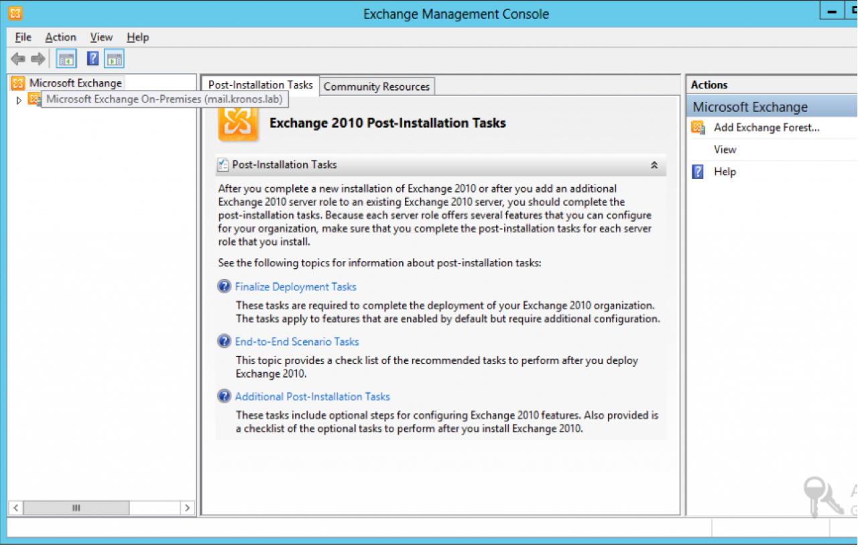Click the Exchange On-Premises server icon
The image size is (858, 548).
pos(34,99)
